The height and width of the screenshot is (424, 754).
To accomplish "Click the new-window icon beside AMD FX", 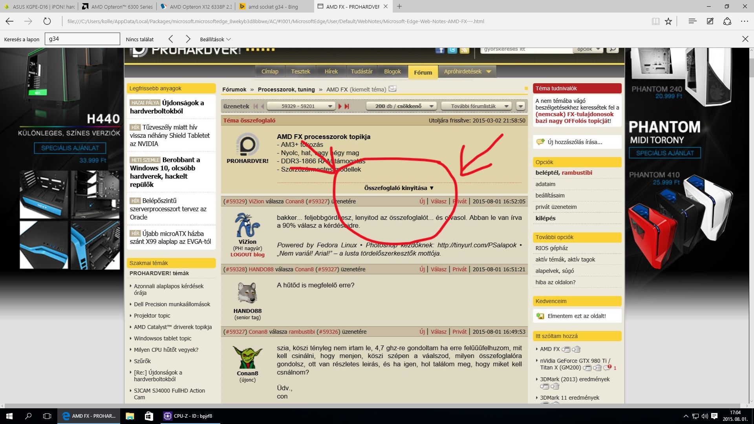I will tap(566, 349).
